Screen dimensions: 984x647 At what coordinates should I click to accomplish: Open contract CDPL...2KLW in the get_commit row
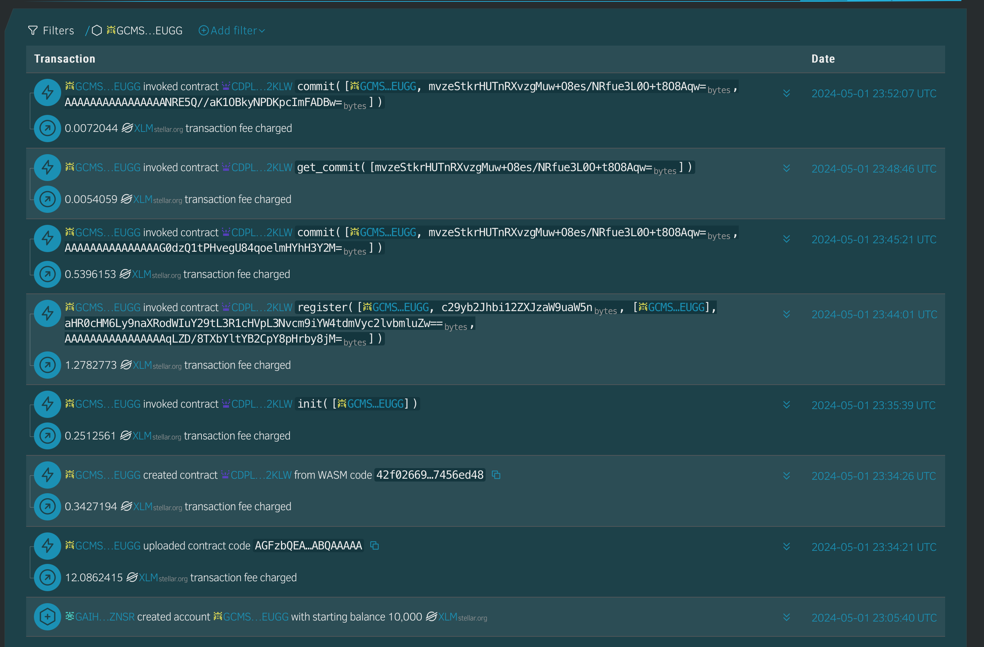click(257, 168)
